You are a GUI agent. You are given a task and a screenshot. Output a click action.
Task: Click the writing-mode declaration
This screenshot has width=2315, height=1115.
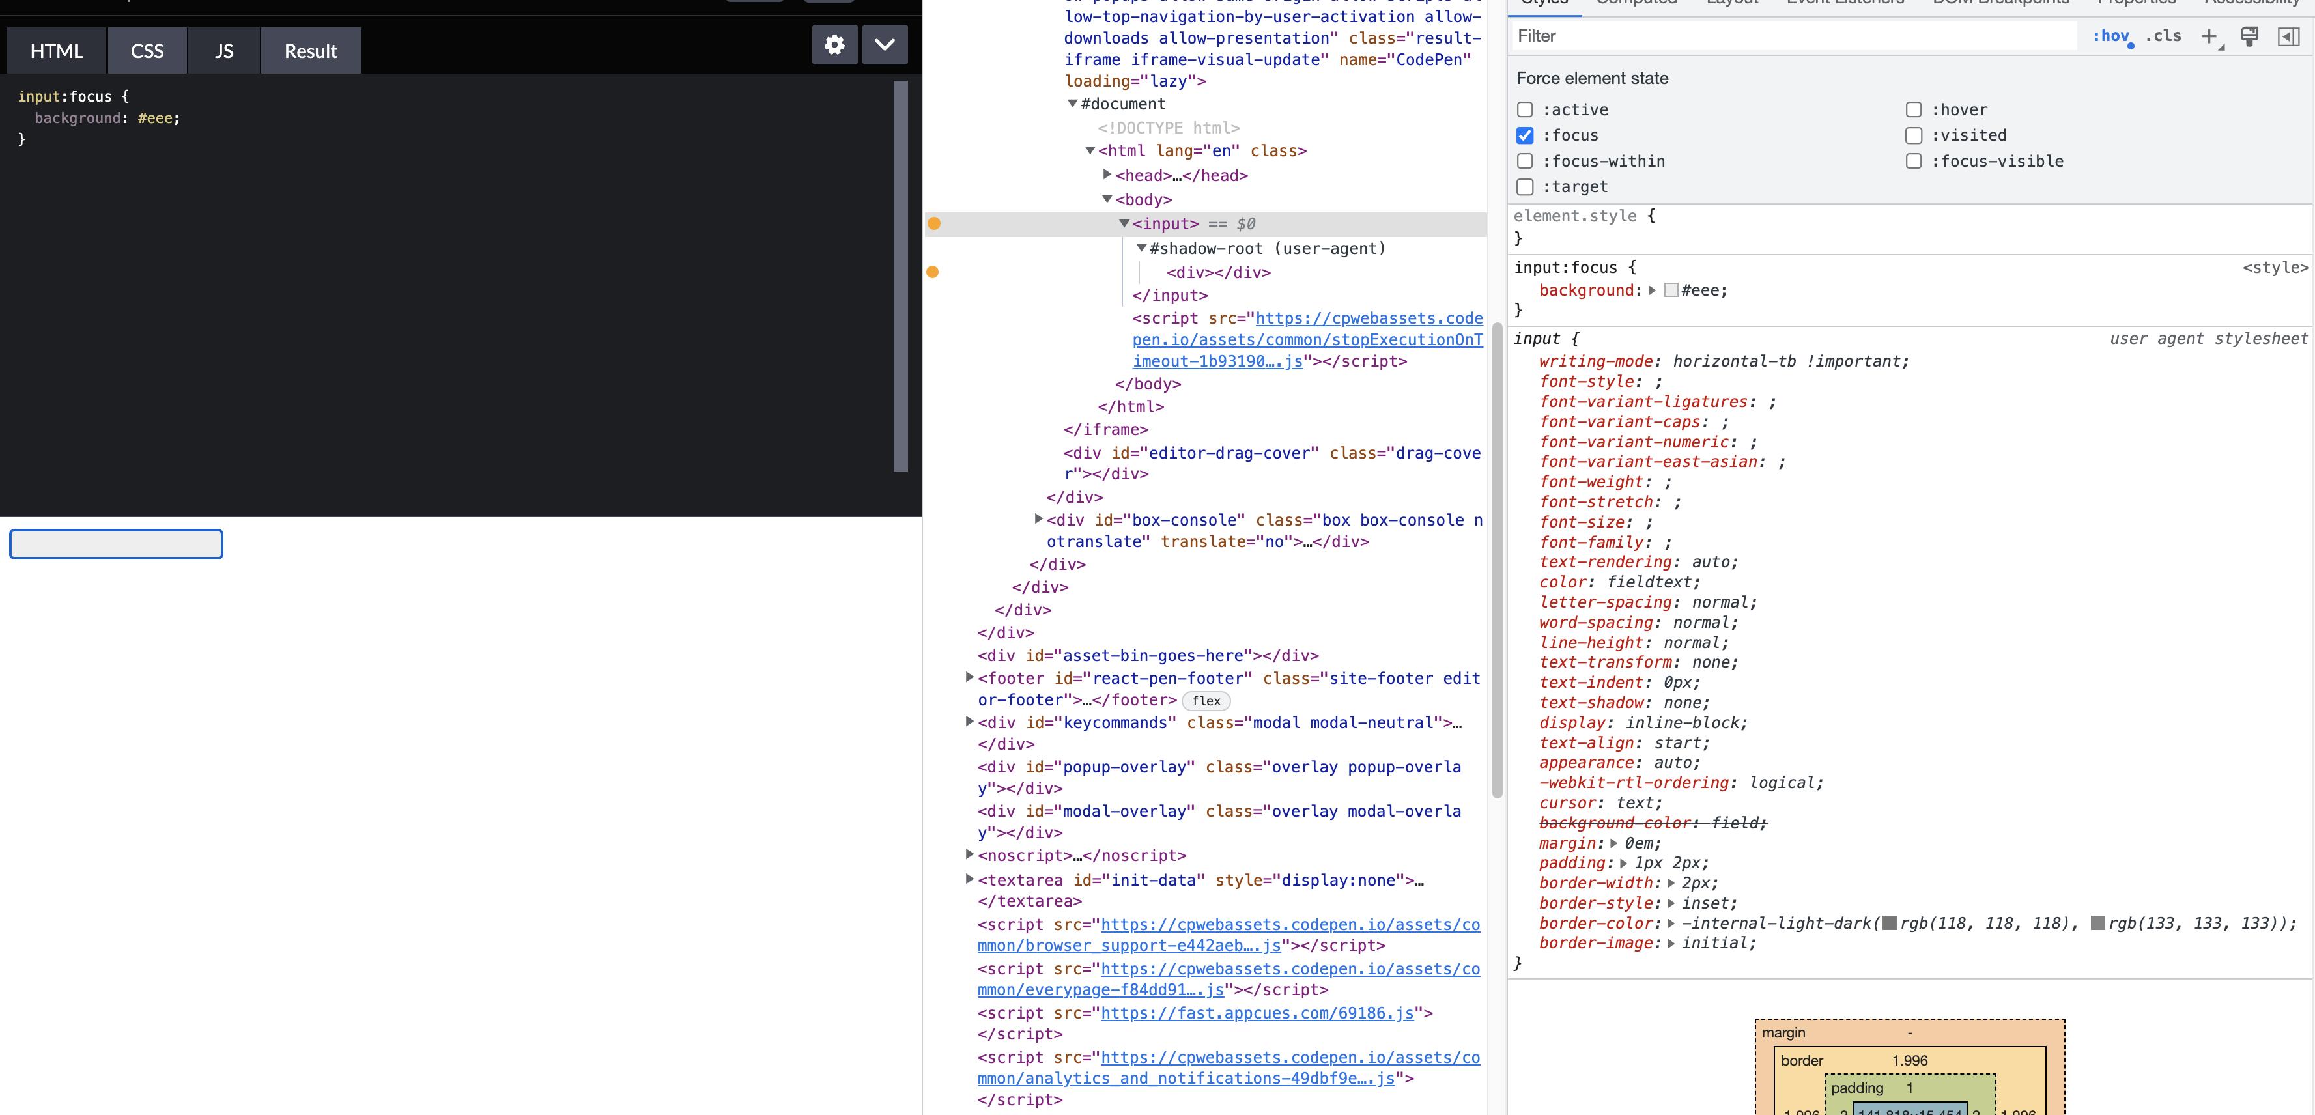point(1725,361)
